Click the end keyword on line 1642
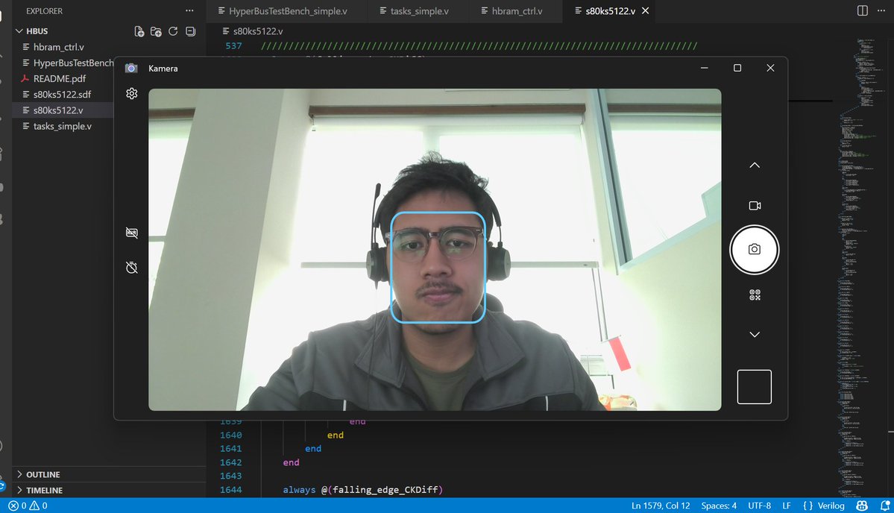 (291, 462)
